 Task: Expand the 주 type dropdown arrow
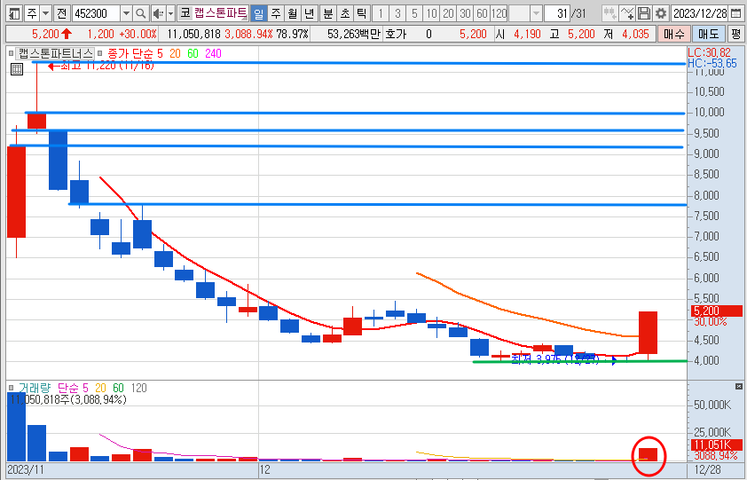click(45, 13)
